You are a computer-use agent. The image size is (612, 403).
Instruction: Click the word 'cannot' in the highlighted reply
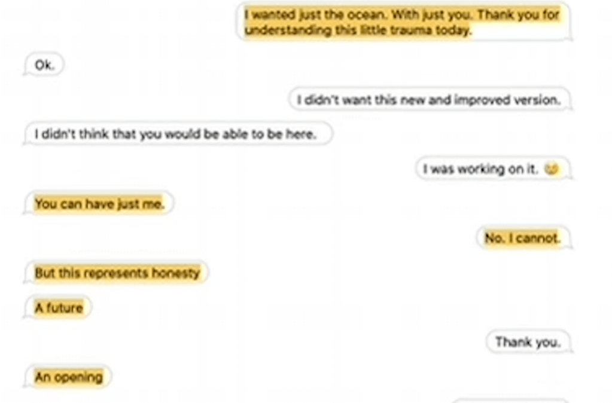pyautogui.click(x=540, y=237)
